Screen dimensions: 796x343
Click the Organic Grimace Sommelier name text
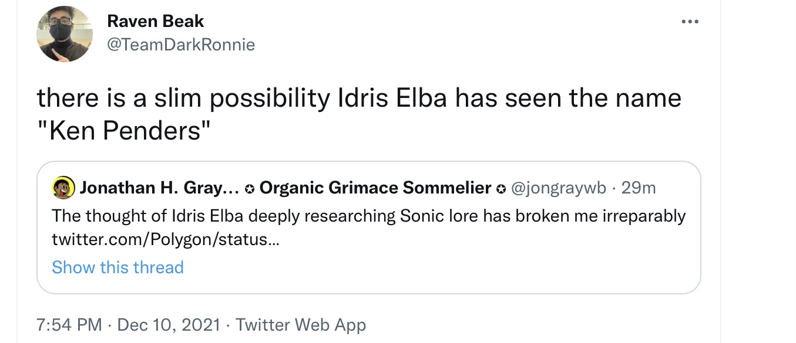point(375,188)
